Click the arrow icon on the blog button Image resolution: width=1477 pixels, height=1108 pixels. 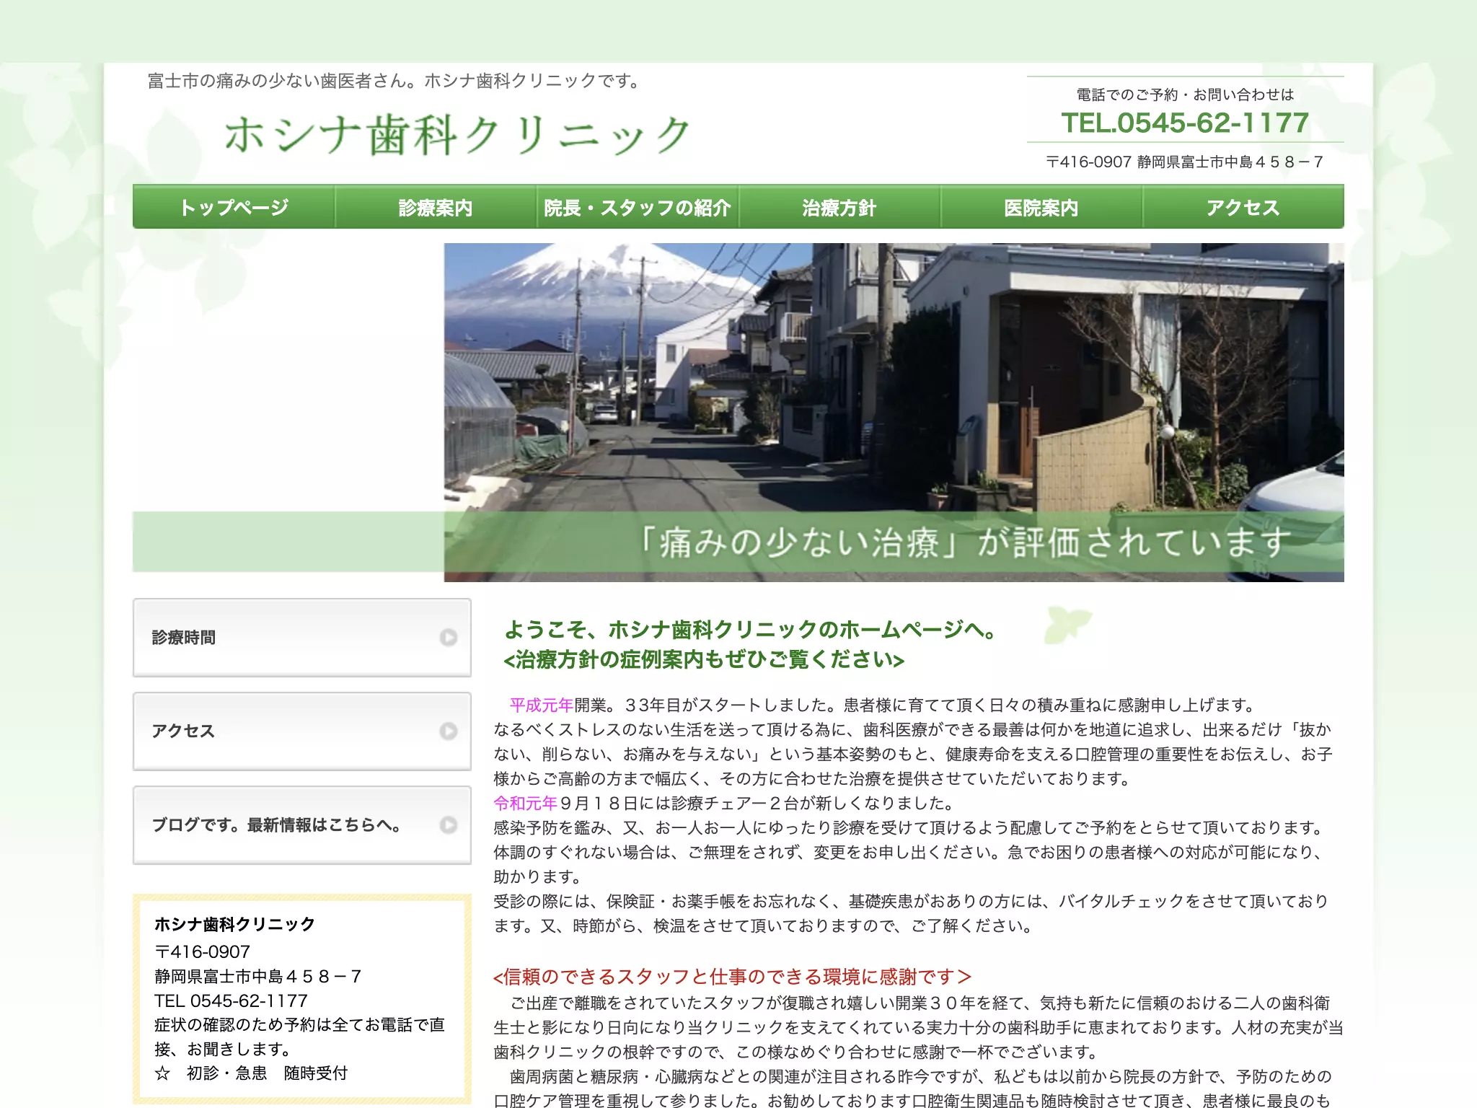(449, 825)
